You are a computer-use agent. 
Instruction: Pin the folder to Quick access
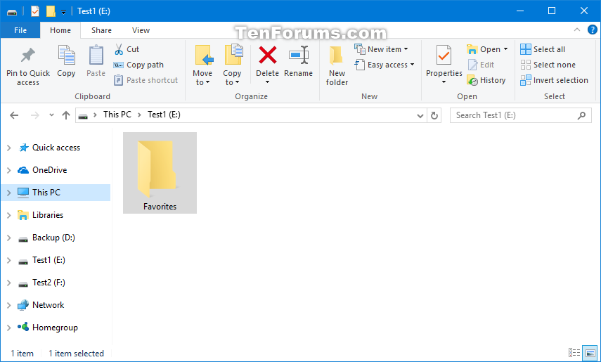tap(28, 66)
